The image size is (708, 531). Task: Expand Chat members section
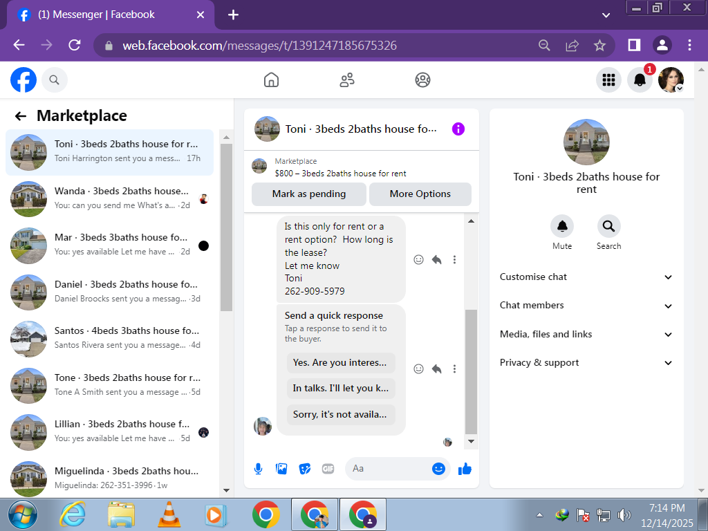[x=586, y=306]
